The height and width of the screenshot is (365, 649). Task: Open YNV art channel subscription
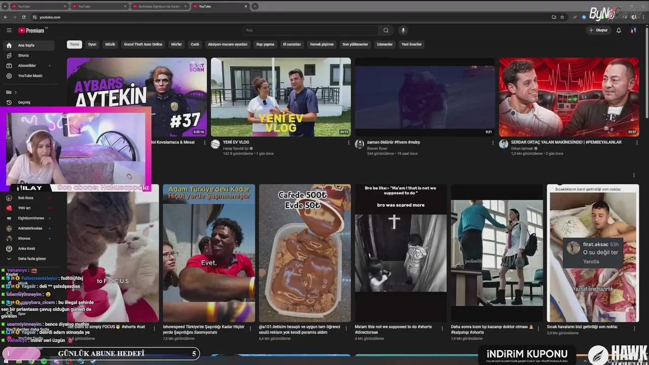[x=30, y=208]
